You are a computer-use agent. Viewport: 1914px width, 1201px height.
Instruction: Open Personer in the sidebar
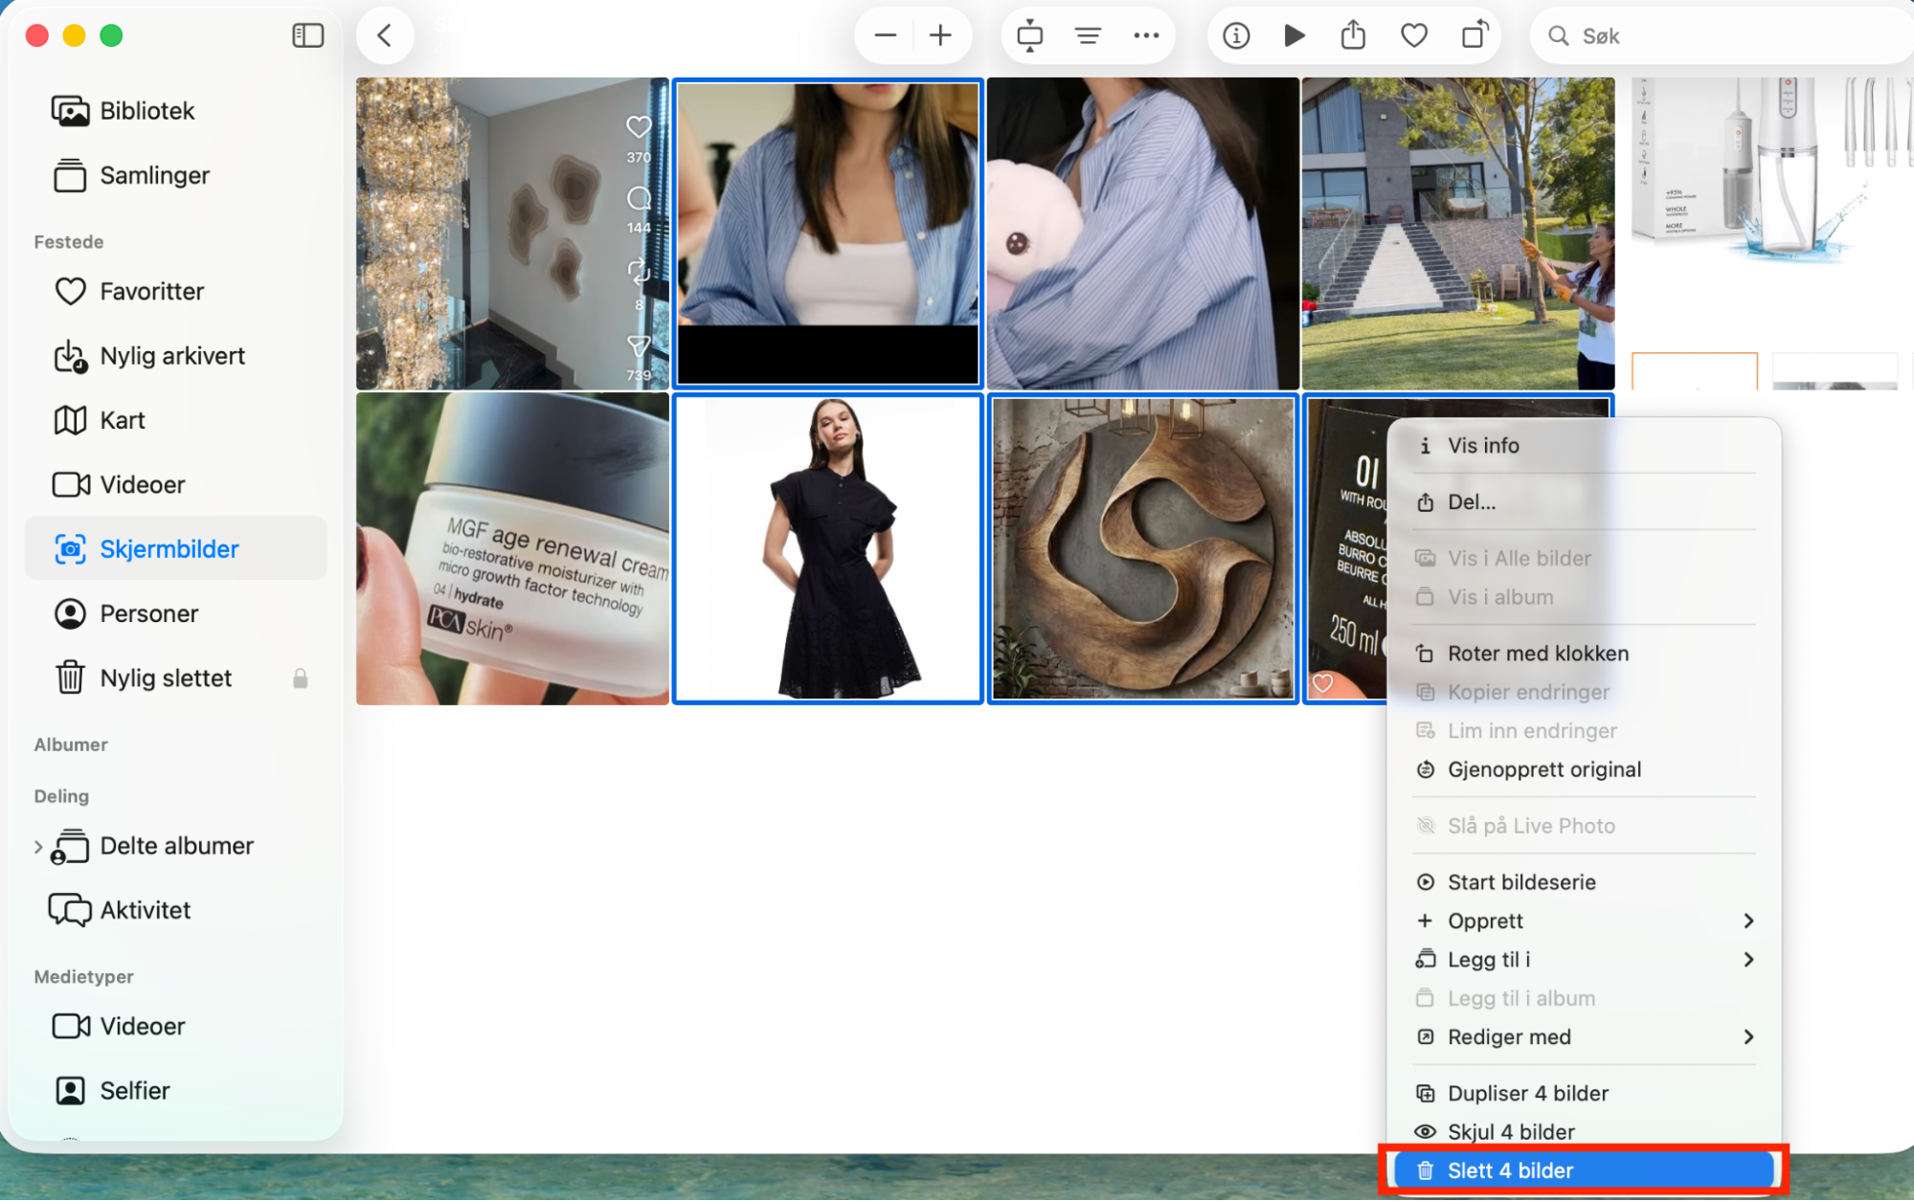point(175,613)
